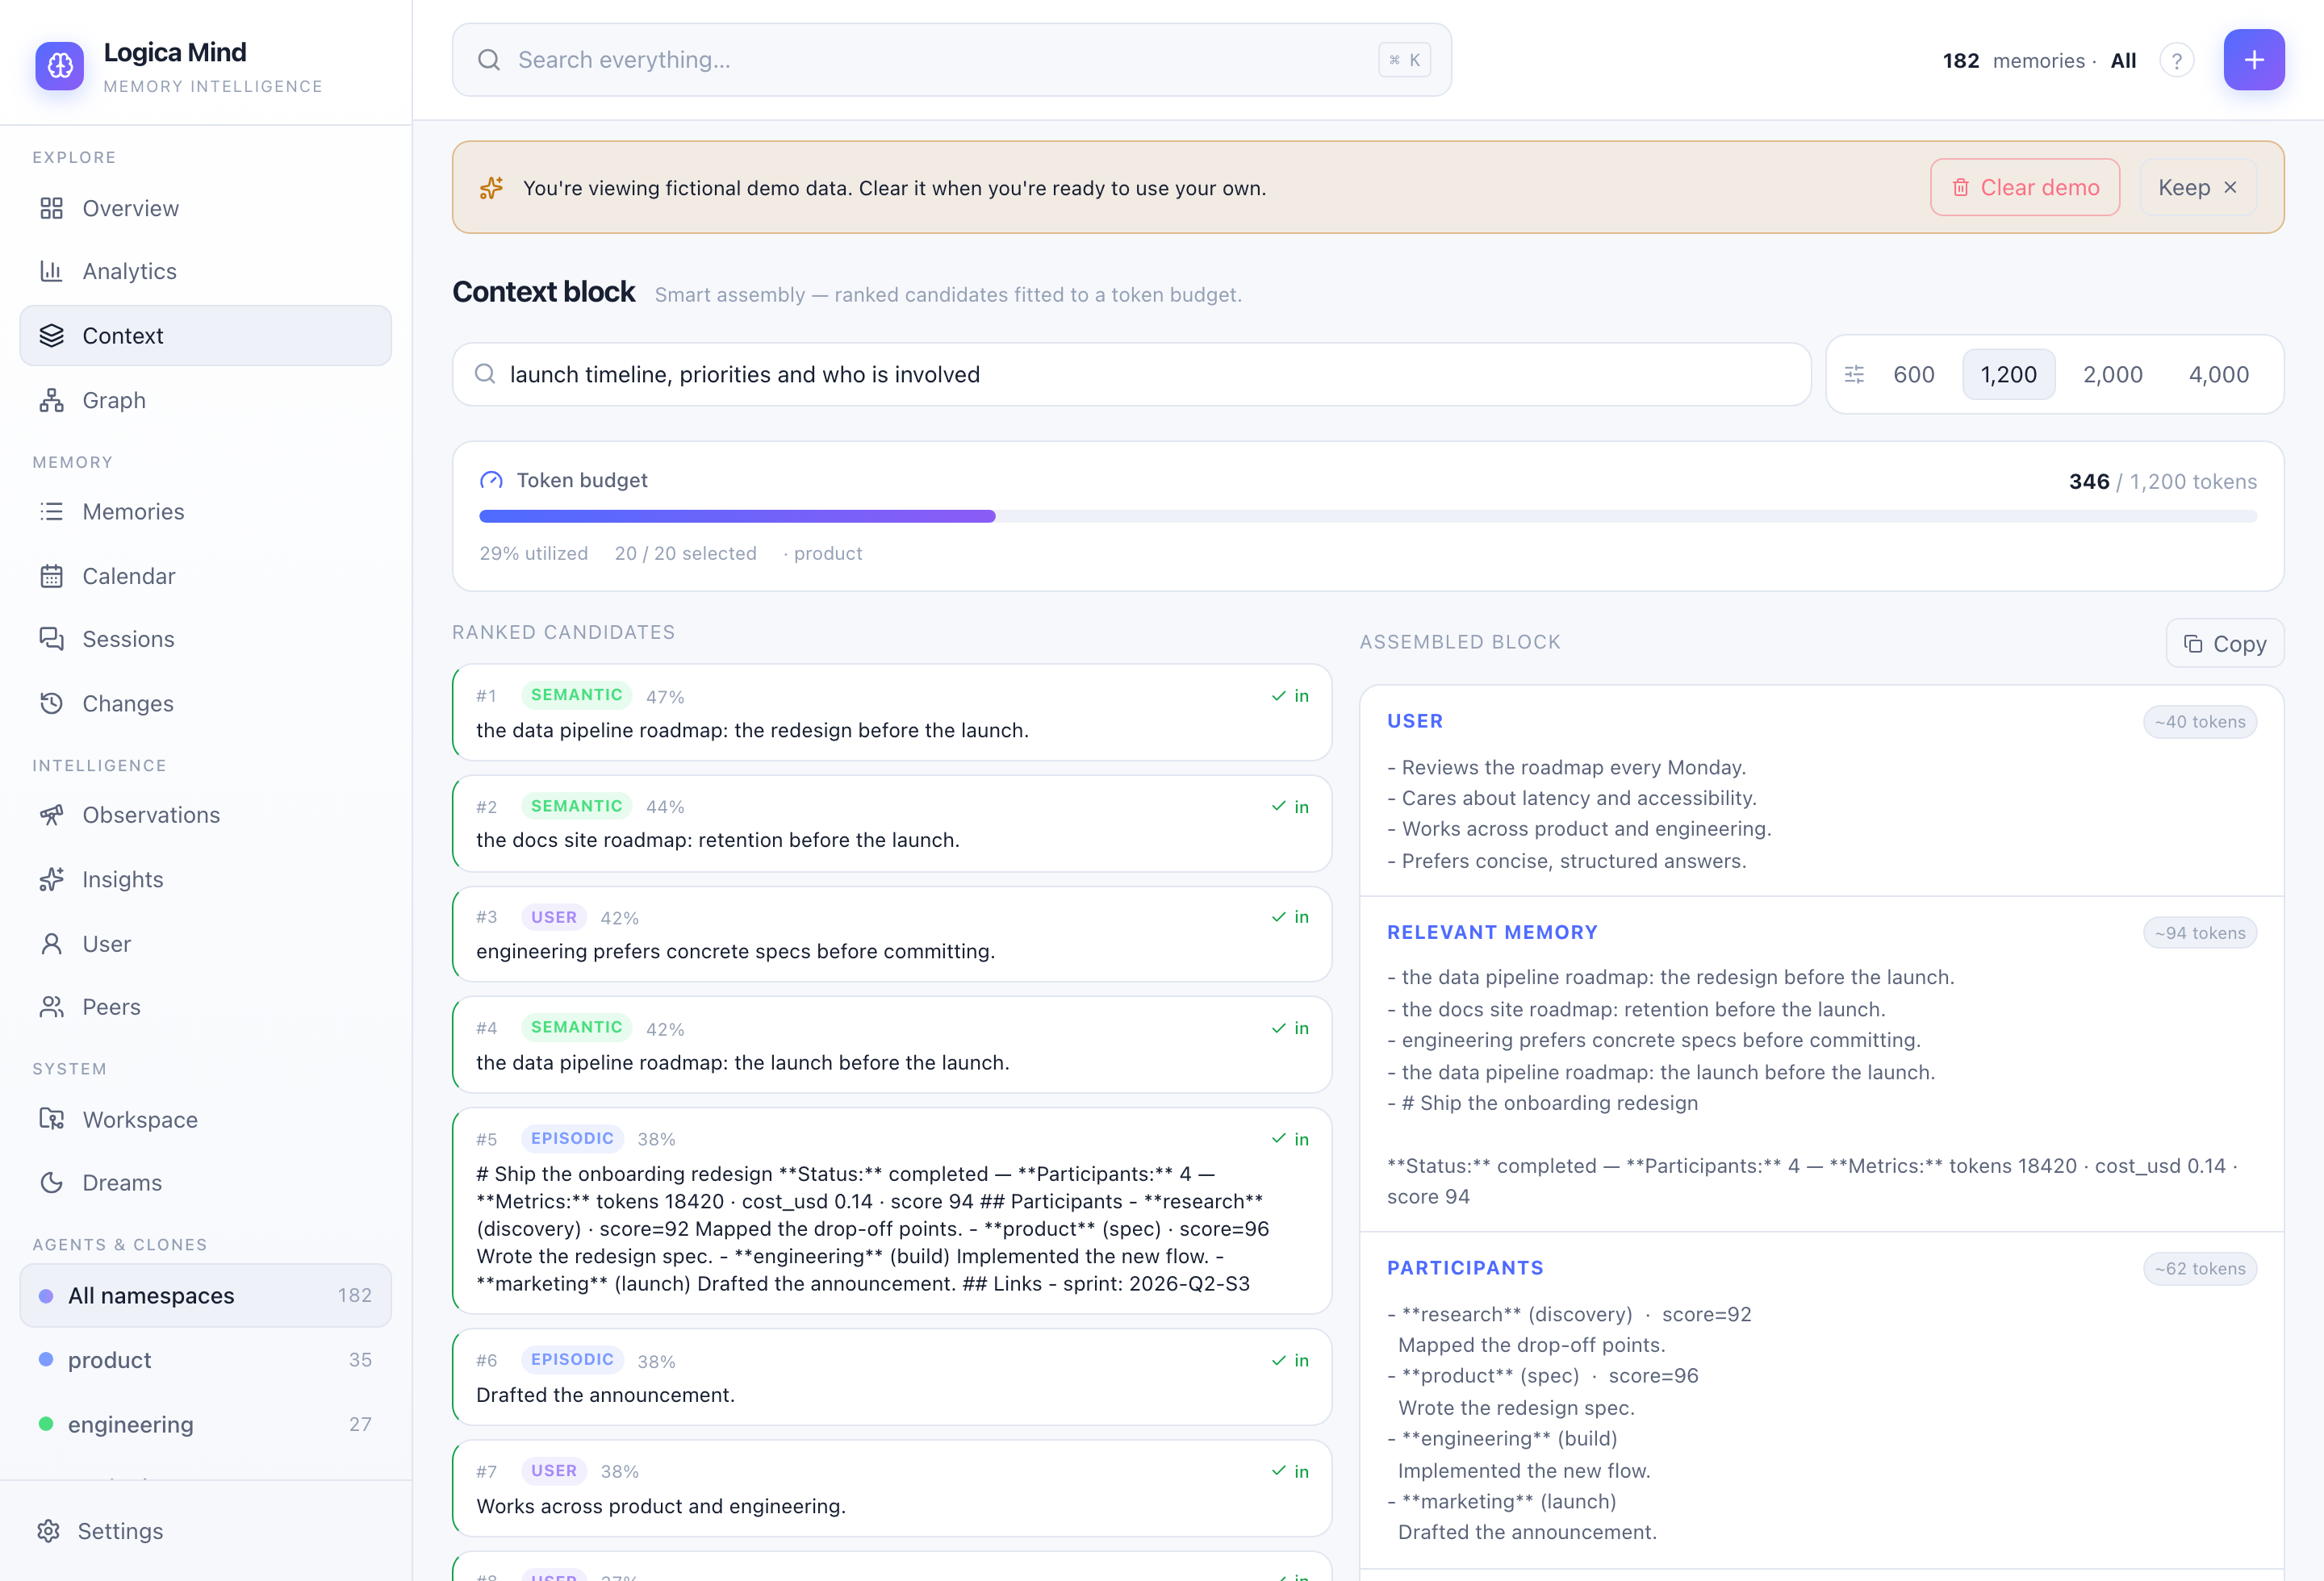Open Observations telescope icon
The width and height of the screenshot is (2324, 1581).
tap(51, 815)
